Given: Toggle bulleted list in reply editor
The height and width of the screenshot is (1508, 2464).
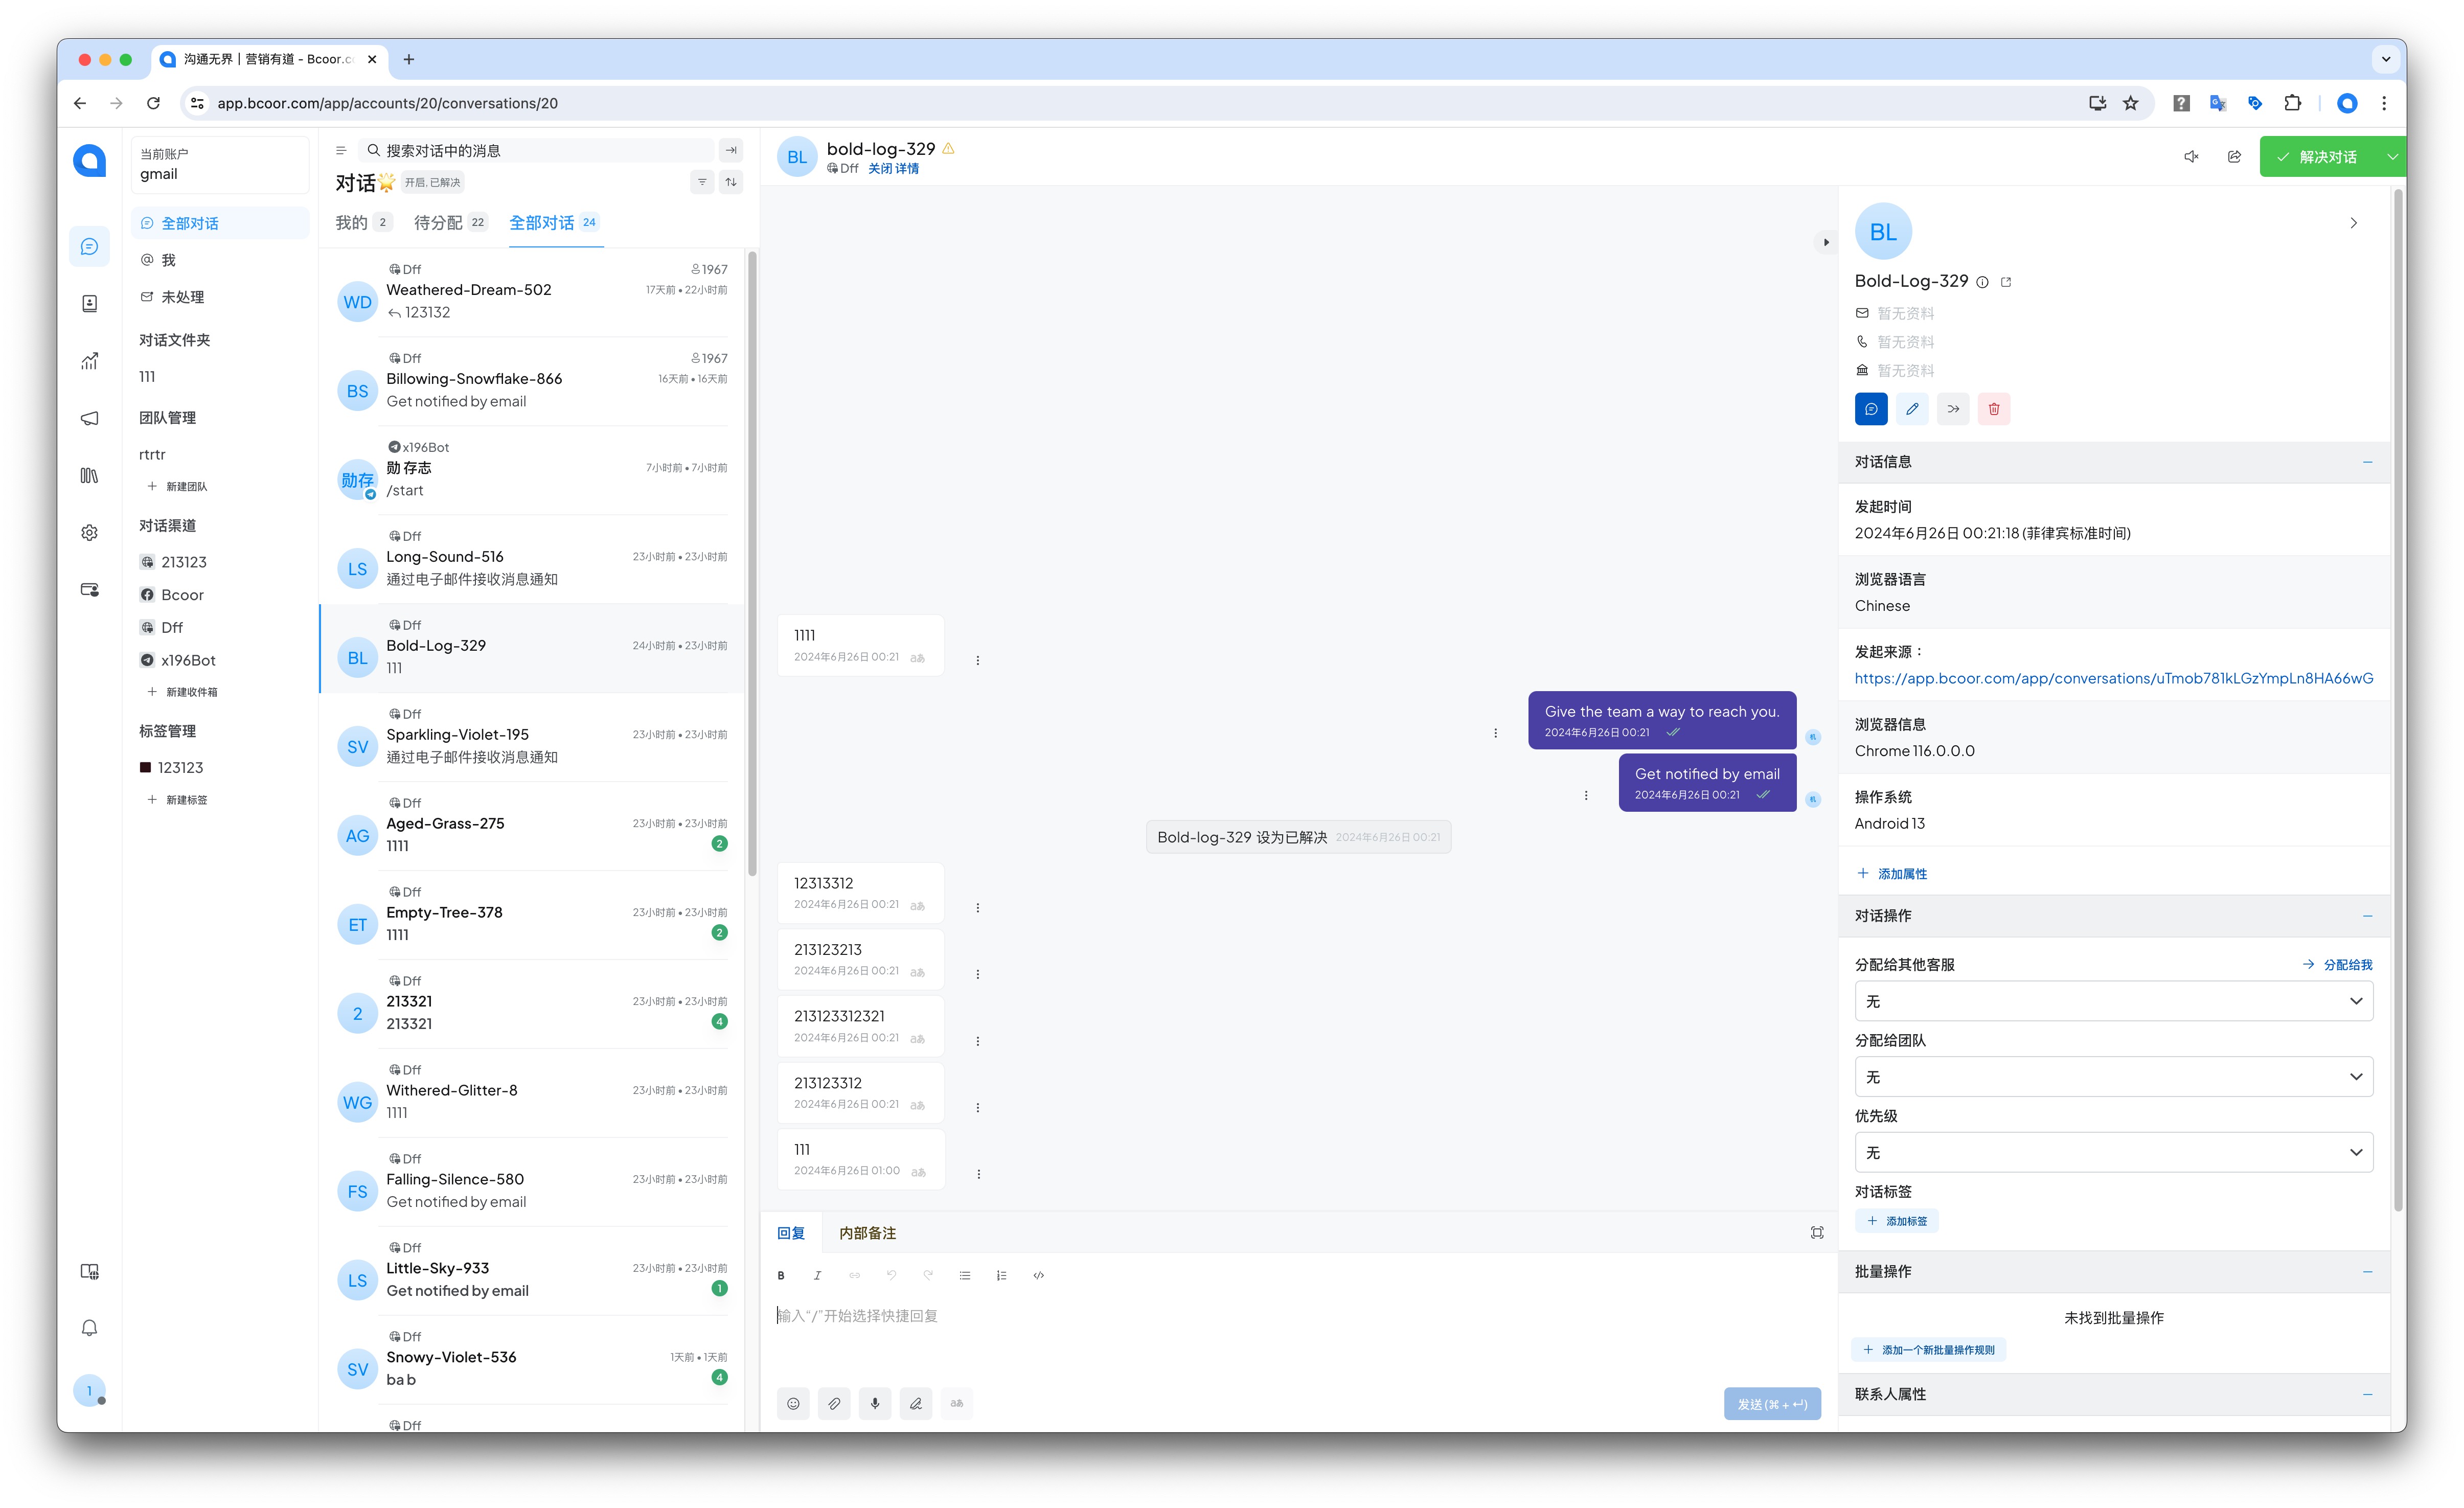Looking at the screenshot, I should [x=965, y=1275].
